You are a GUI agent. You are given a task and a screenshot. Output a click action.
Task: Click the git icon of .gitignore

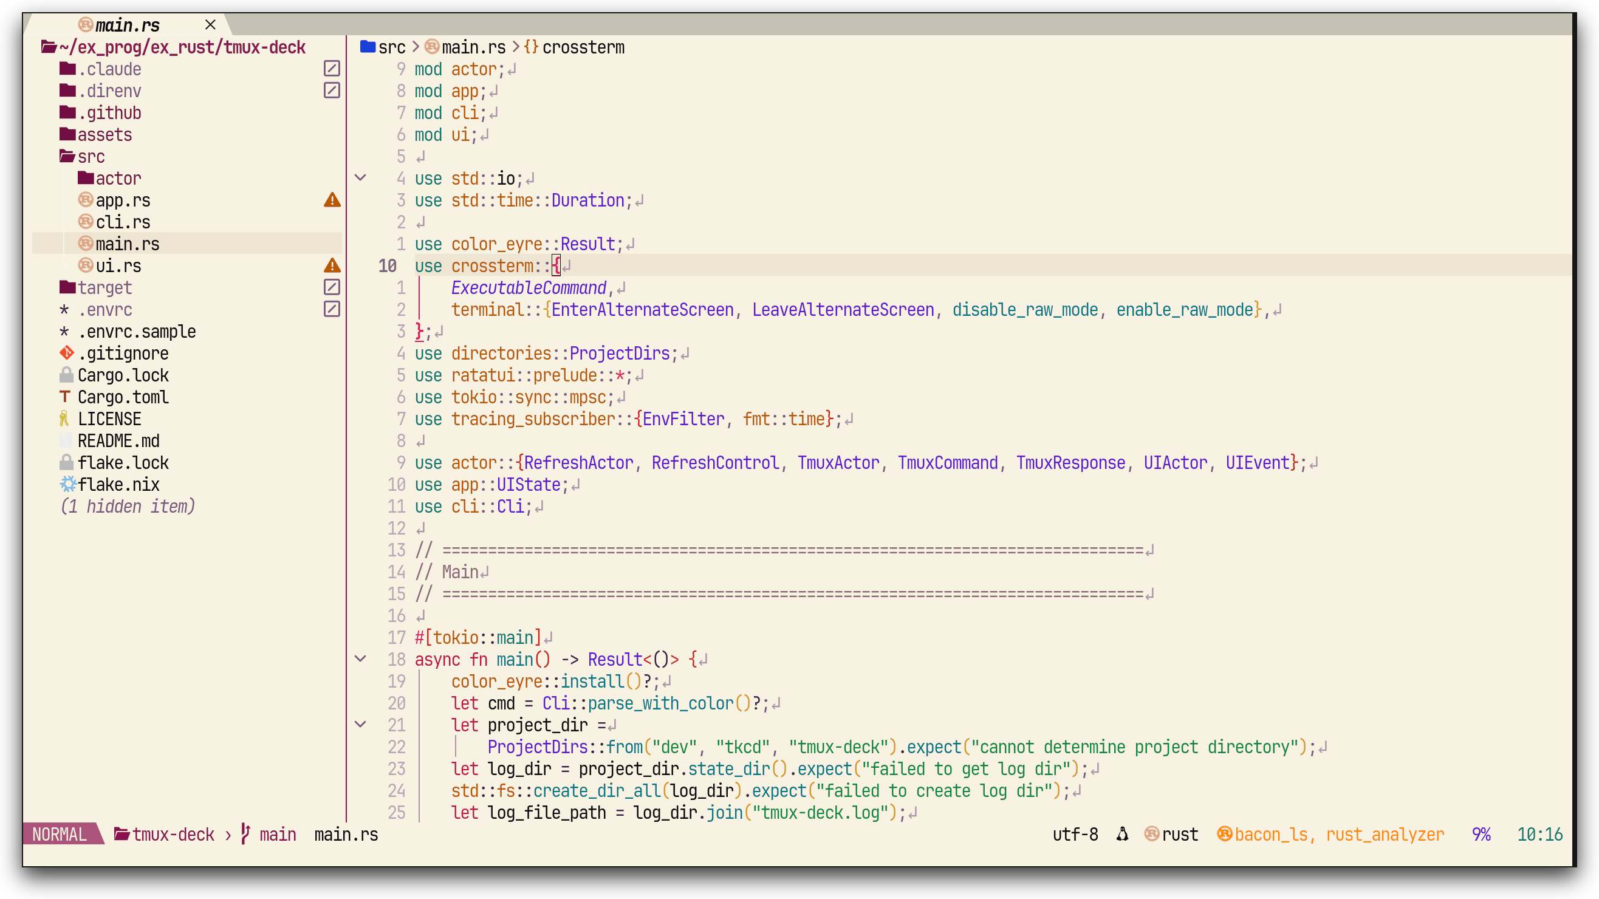pos(66,353)
